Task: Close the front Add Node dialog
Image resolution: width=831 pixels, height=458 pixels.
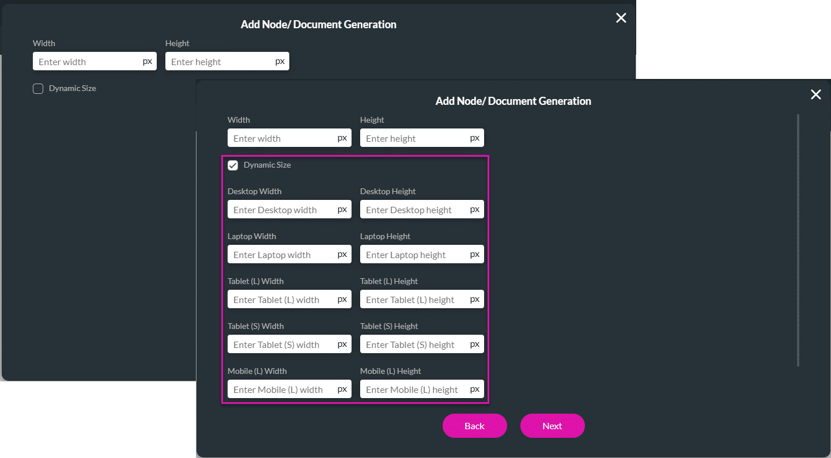Action: click(x=815, y=94)
